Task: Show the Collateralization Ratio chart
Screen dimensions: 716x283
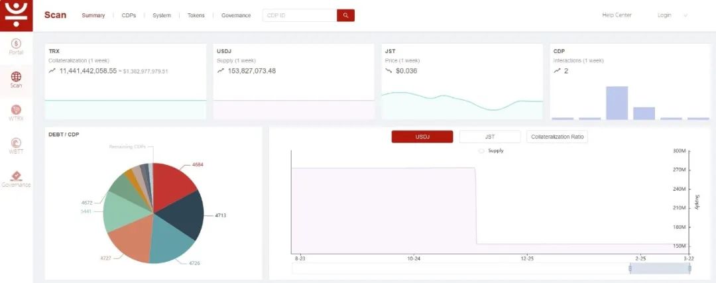Action: click(x=557, y=137)
